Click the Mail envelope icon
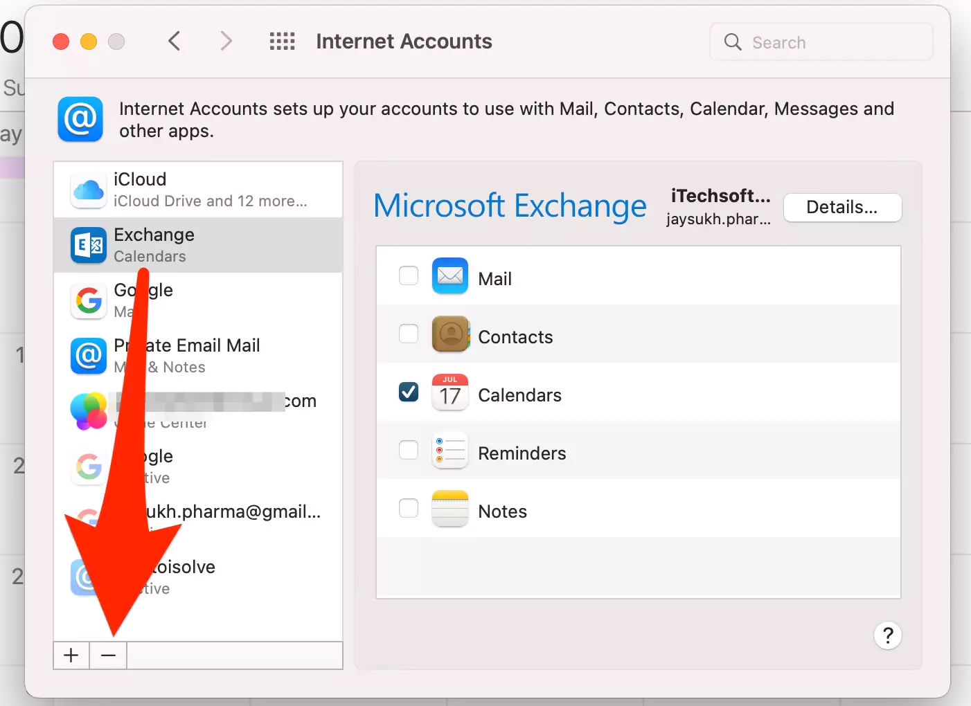The width and height of the screenshot is (971, 706). pos(450,276)
